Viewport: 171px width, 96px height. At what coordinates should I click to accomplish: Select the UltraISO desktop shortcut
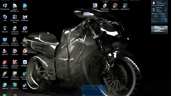point(25,29)
